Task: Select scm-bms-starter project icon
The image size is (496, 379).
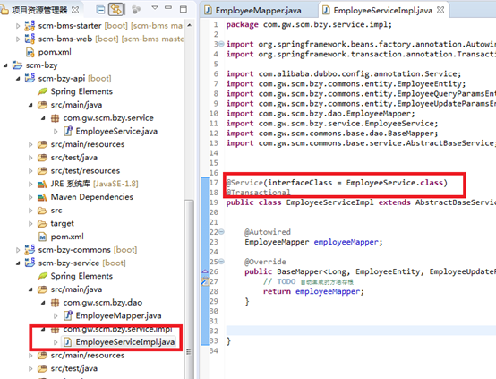Action: 30,26
